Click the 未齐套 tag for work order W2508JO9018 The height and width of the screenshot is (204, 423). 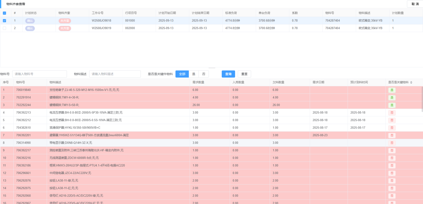coord(64,21)
